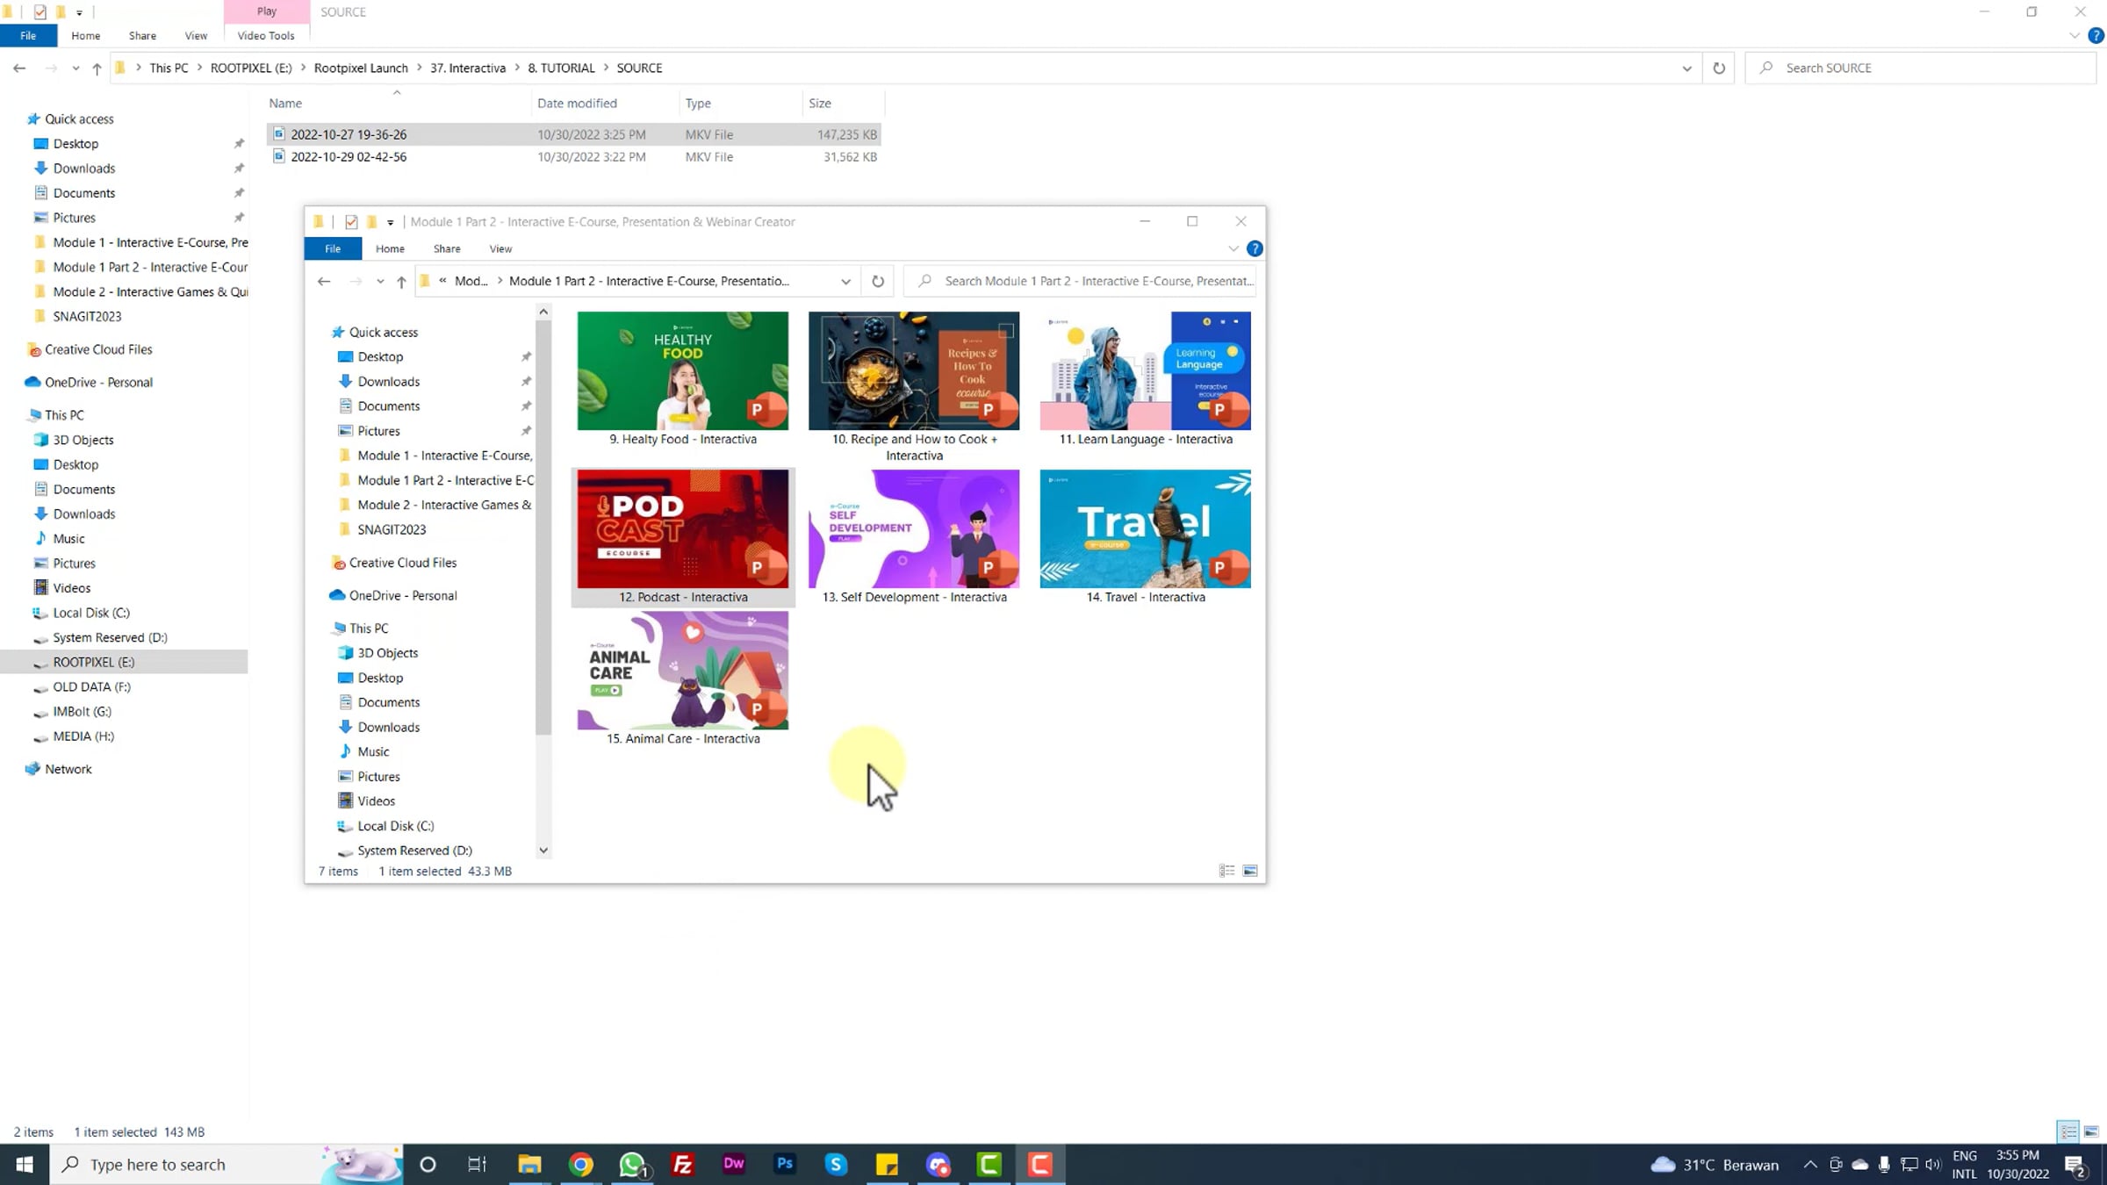
Task: Select the 14. Travel - Interactiva thumbnail
Action: coord(1145,529)
